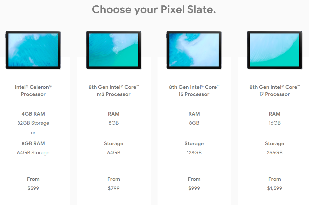The height and width of the screenshot is (205, 309).
Task: Click the 8th Gen Core m3 Processor heading
Action: pyautogui.click(x=114, y=91)
